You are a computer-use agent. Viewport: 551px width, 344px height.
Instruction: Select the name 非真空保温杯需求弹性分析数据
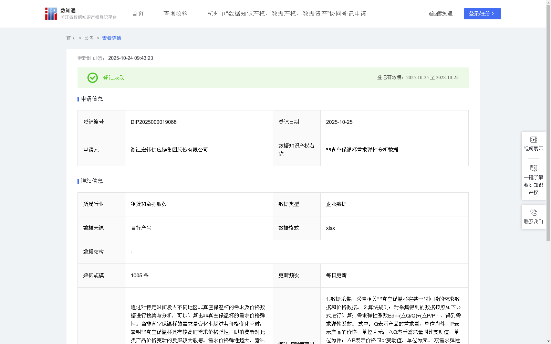pyautogui.click(x=362, y=150)
